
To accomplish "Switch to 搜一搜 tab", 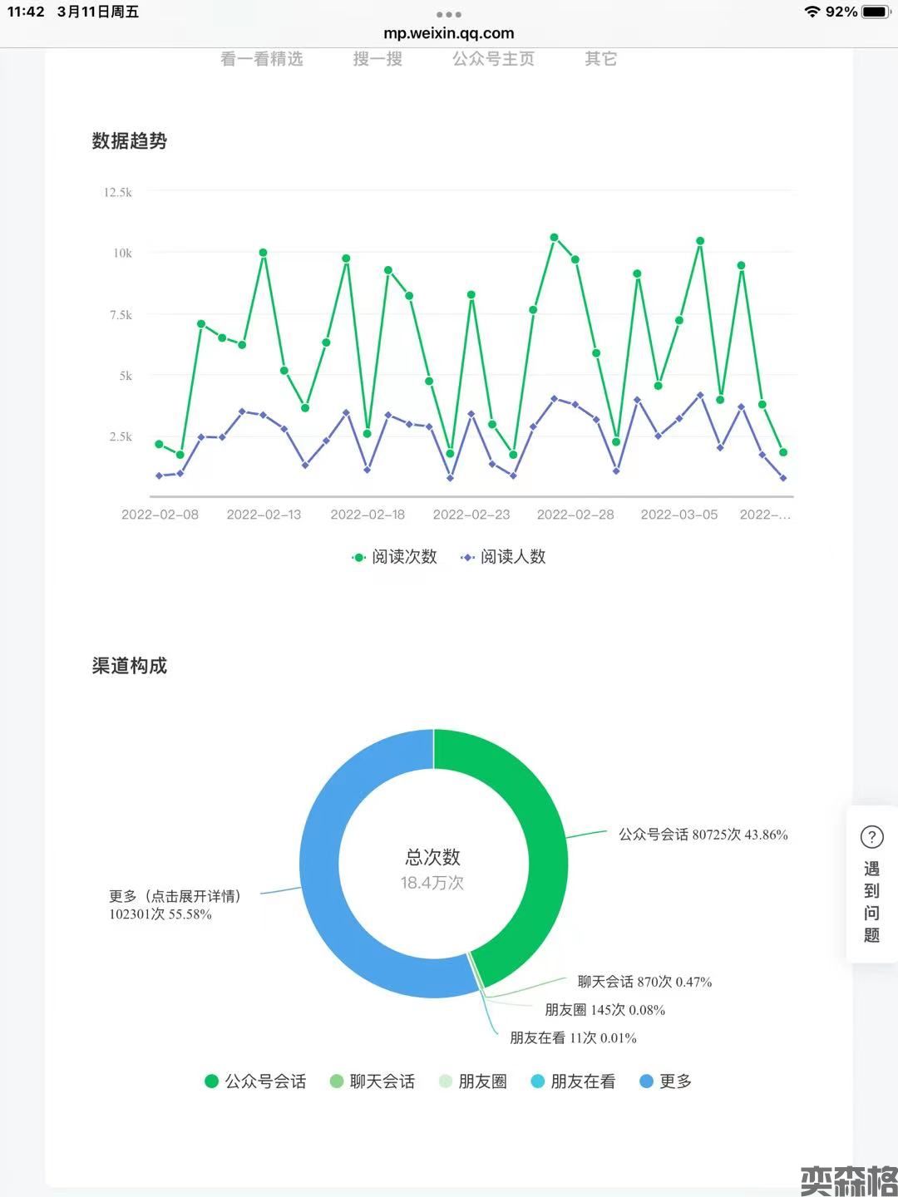I will pos(377,59).
